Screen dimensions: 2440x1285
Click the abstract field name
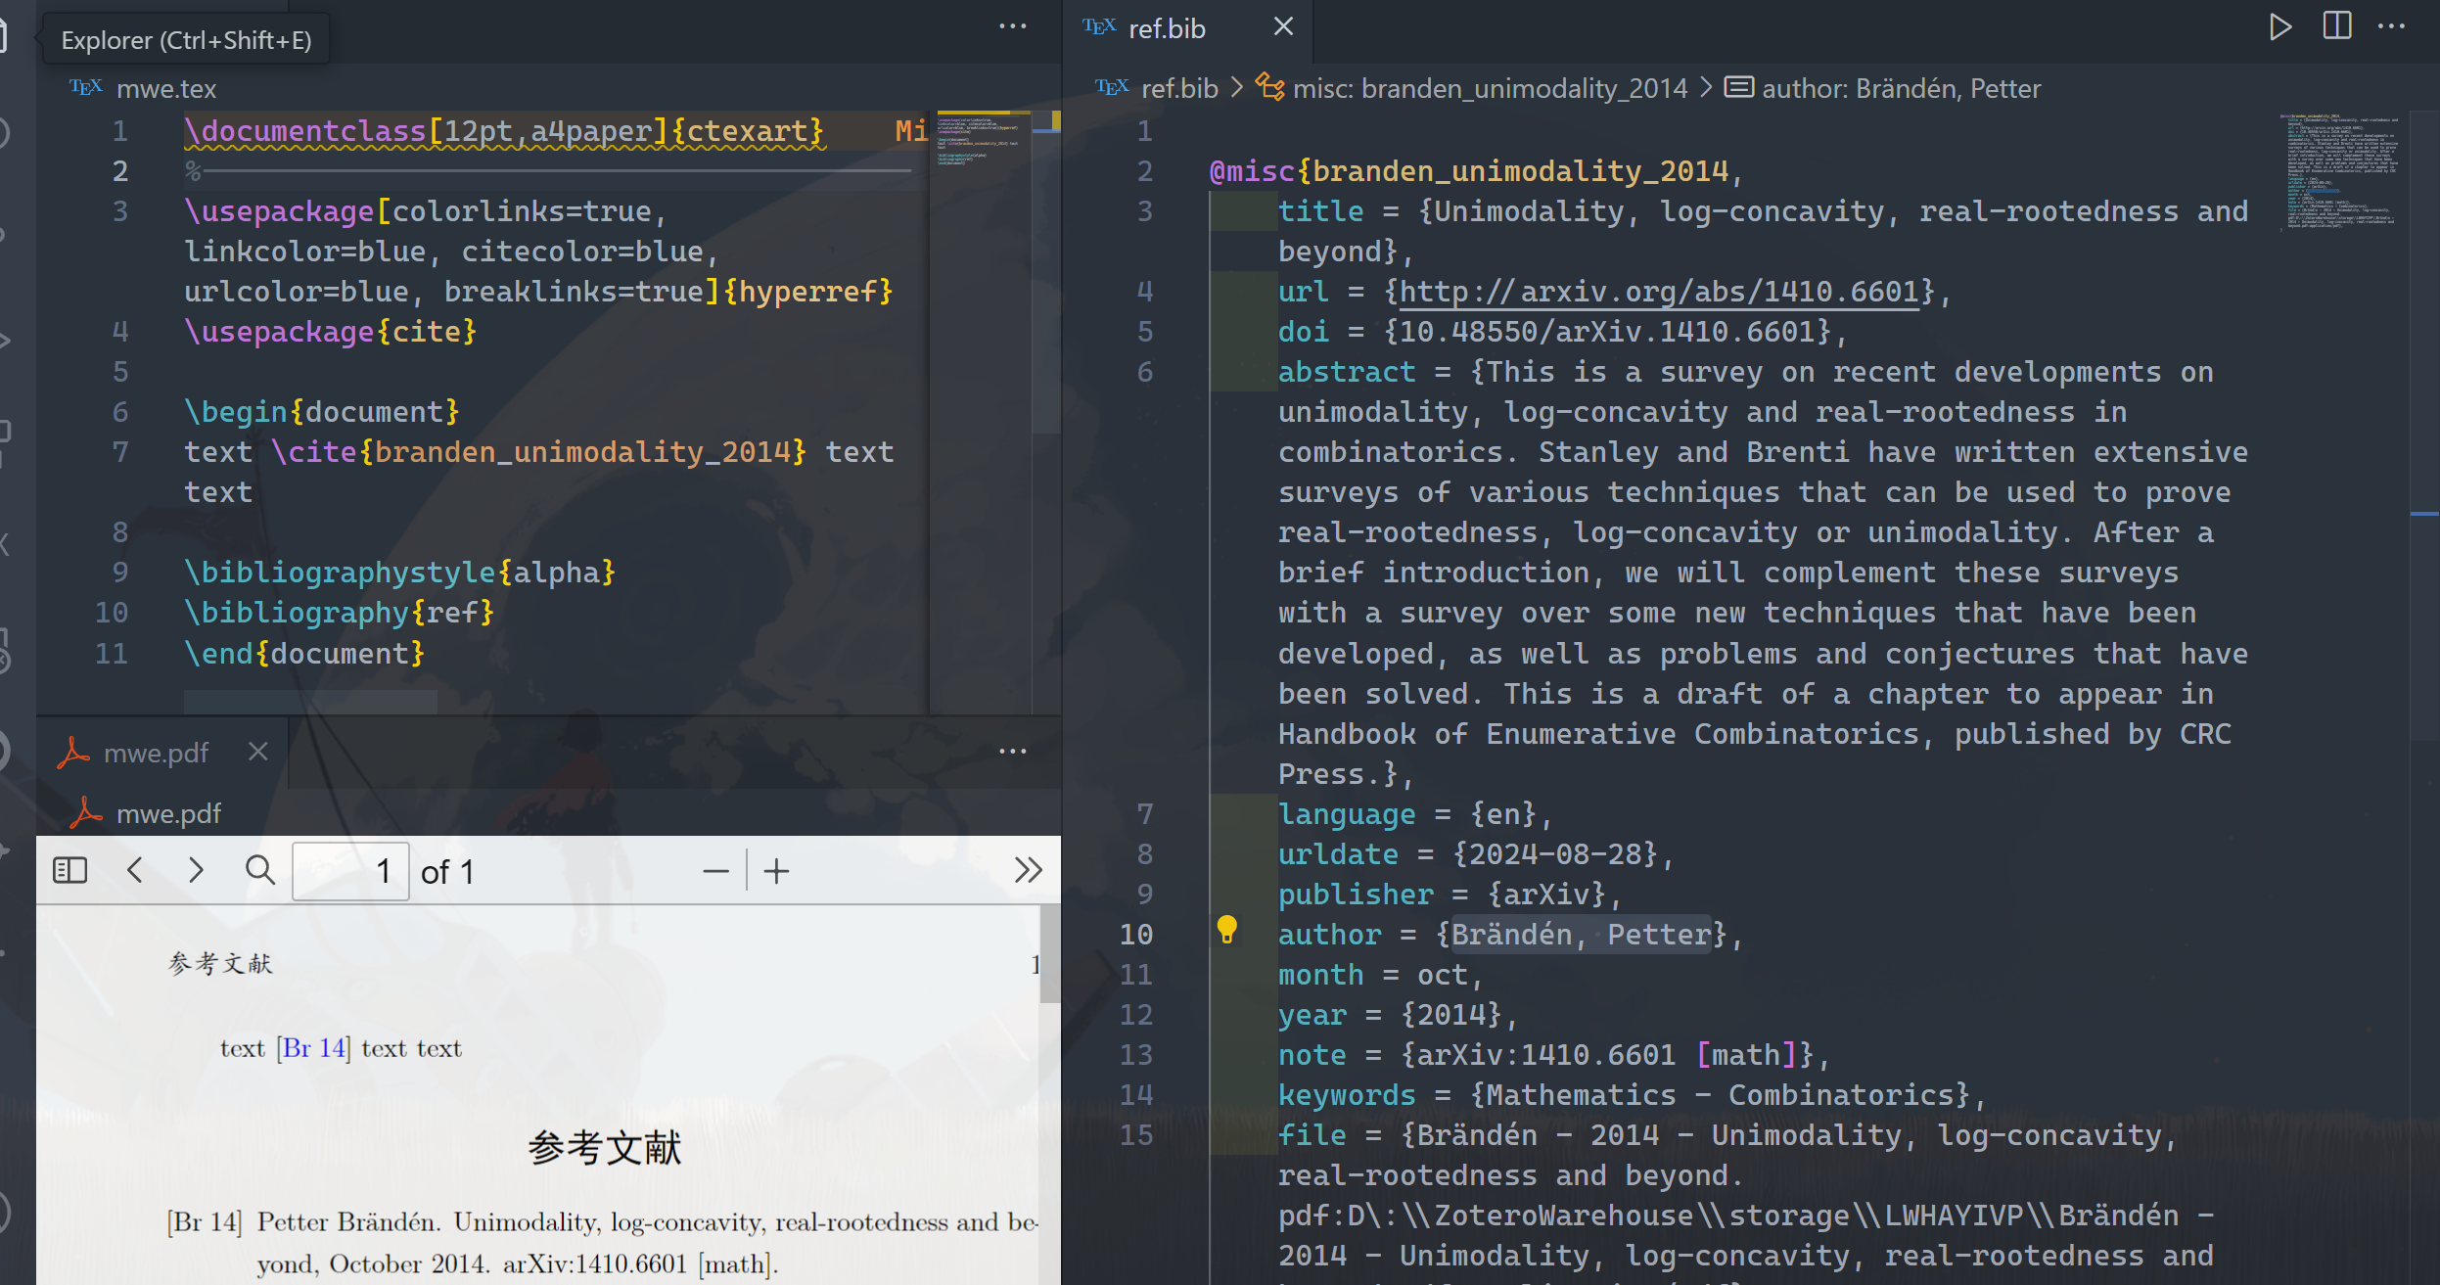tap(1347, 372)
